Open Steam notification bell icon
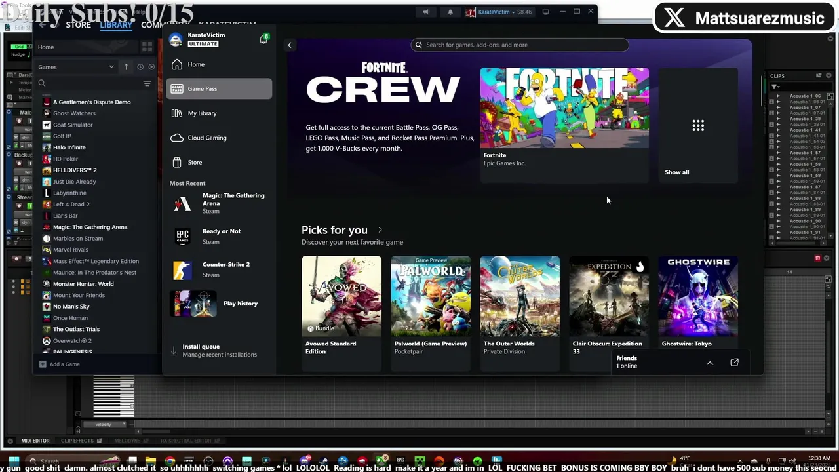The height and width of the screenshot is (472, 839). coord(450,12)
